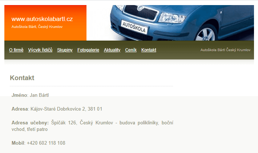
Task: Click the AUTOŠKOLA license plate on car
Action: tap(134, 27)
